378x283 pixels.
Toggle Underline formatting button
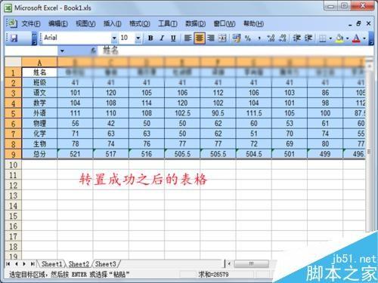173,38
